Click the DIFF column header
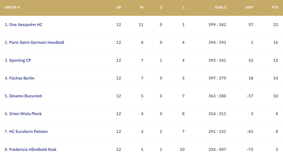 click(x=249, y=7)
